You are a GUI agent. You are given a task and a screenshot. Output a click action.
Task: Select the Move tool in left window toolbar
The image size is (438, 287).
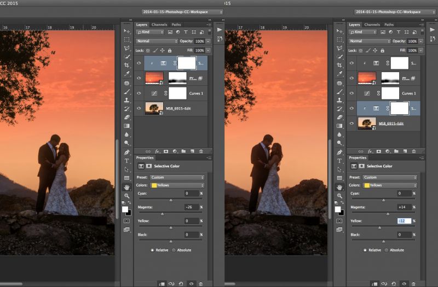[x=126, y=31]
